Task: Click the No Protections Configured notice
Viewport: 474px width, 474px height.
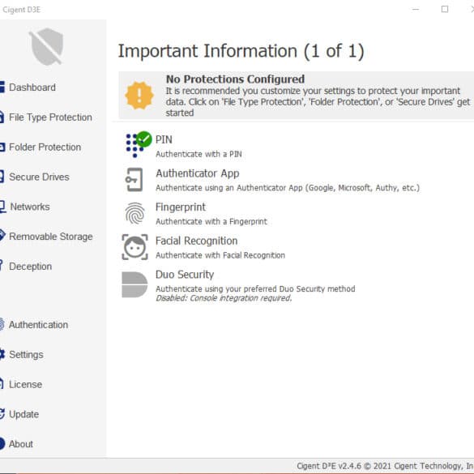Action: (x=297, y=96)
